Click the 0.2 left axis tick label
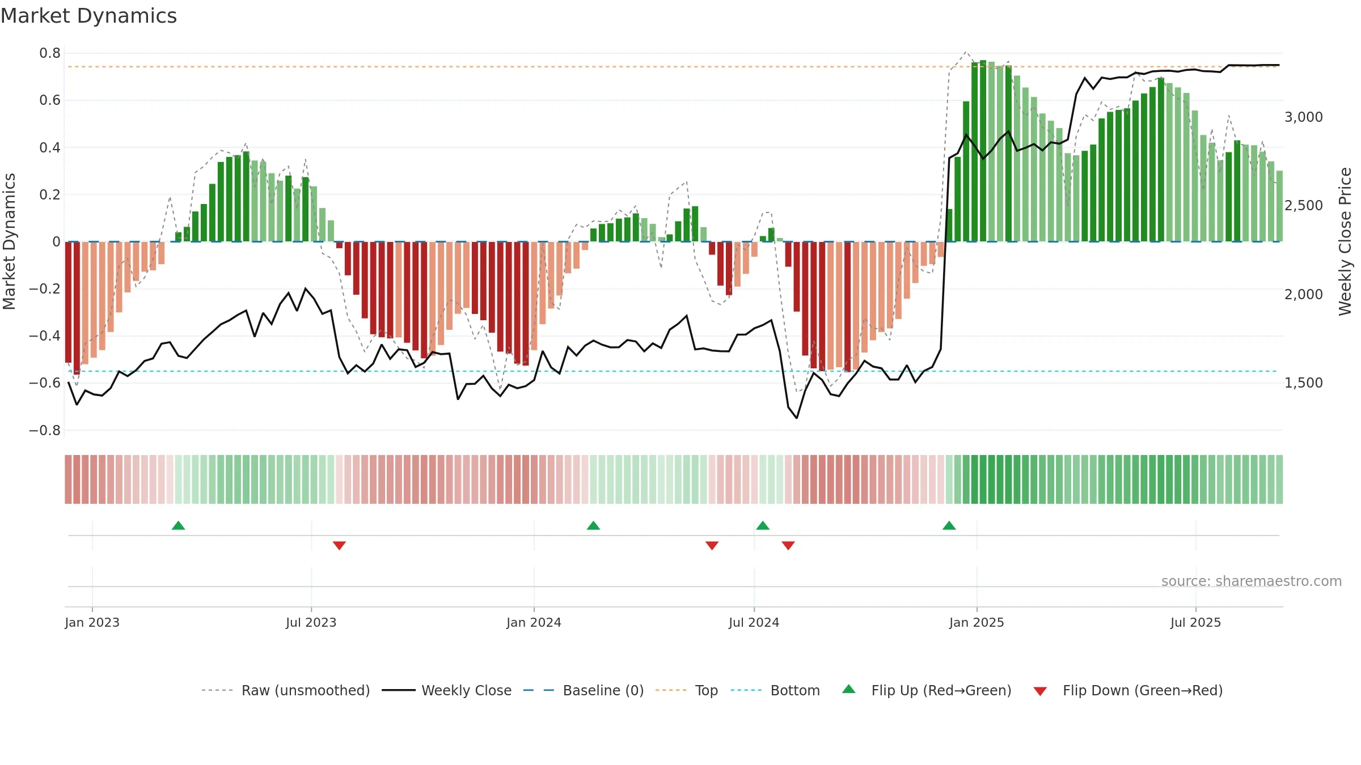 click(x=50, y=194)
